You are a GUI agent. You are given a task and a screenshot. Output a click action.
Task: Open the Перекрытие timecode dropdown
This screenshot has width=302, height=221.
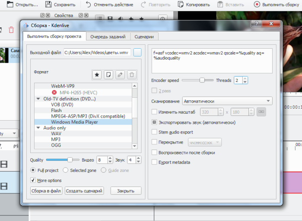[204, 142]
